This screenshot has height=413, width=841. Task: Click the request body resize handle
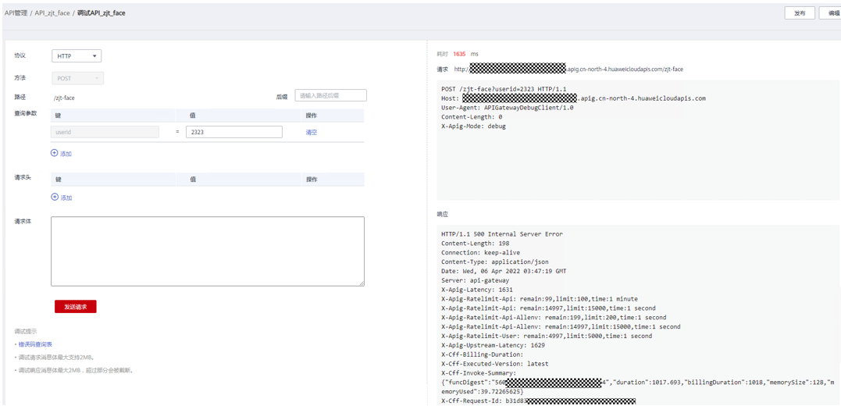pos(362,283)
